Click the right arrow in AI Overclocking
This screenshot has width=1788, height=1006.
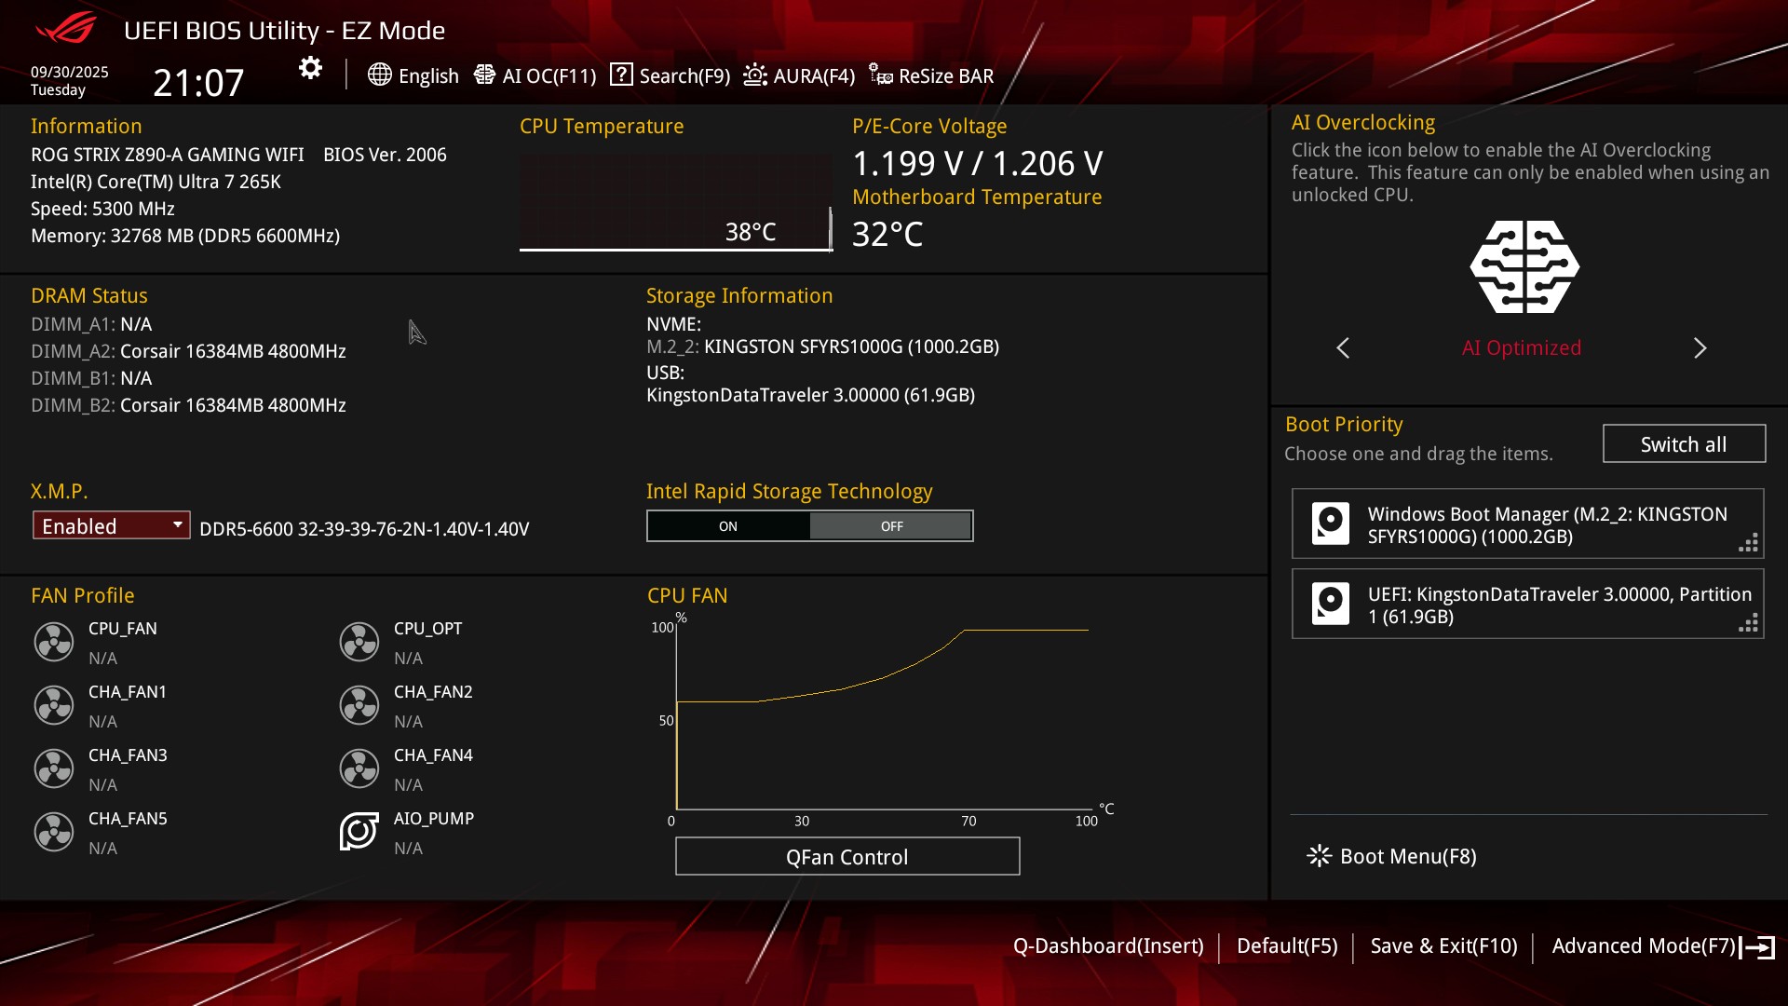(x=1700, y=348)
